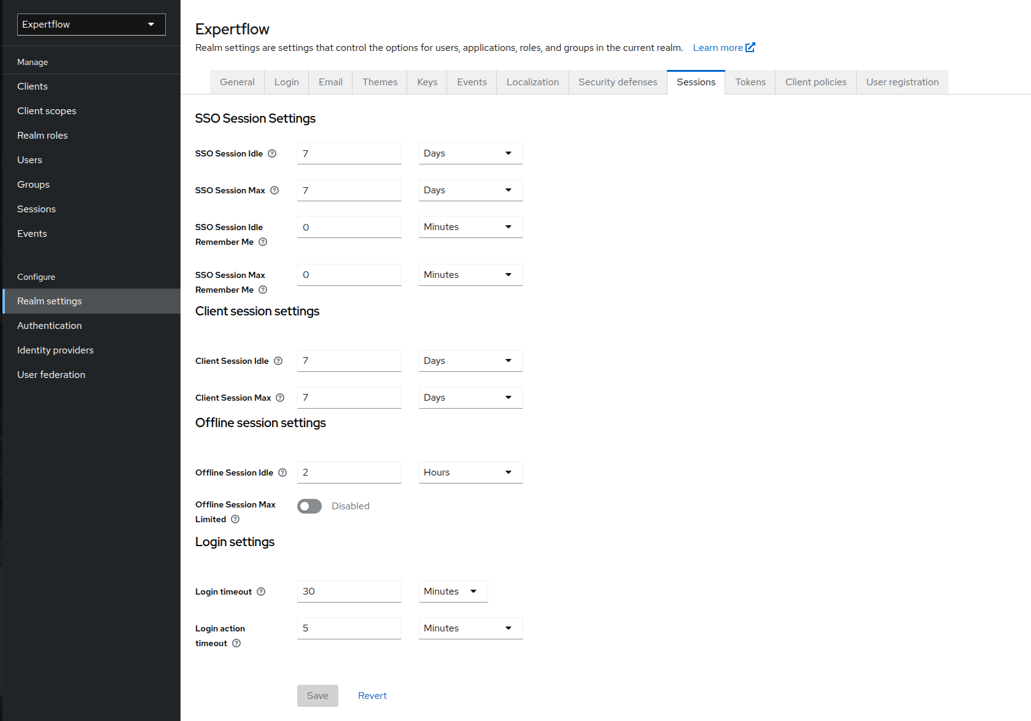Enable the Offline Session Max Limited toggle
Image resolution: width=1031 pixels, height=721 pixels.
309,506
